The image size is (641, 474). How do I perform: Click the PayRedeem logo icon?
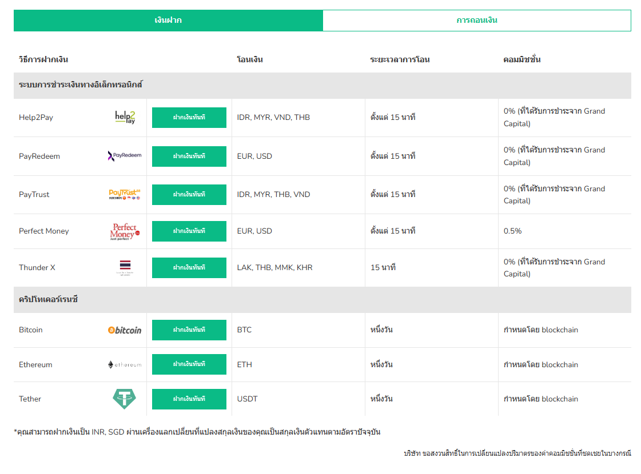(x=125, y=156)
